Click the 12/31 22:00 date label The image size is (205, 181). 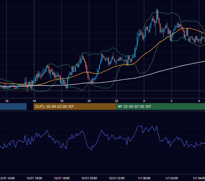(117, 178)
